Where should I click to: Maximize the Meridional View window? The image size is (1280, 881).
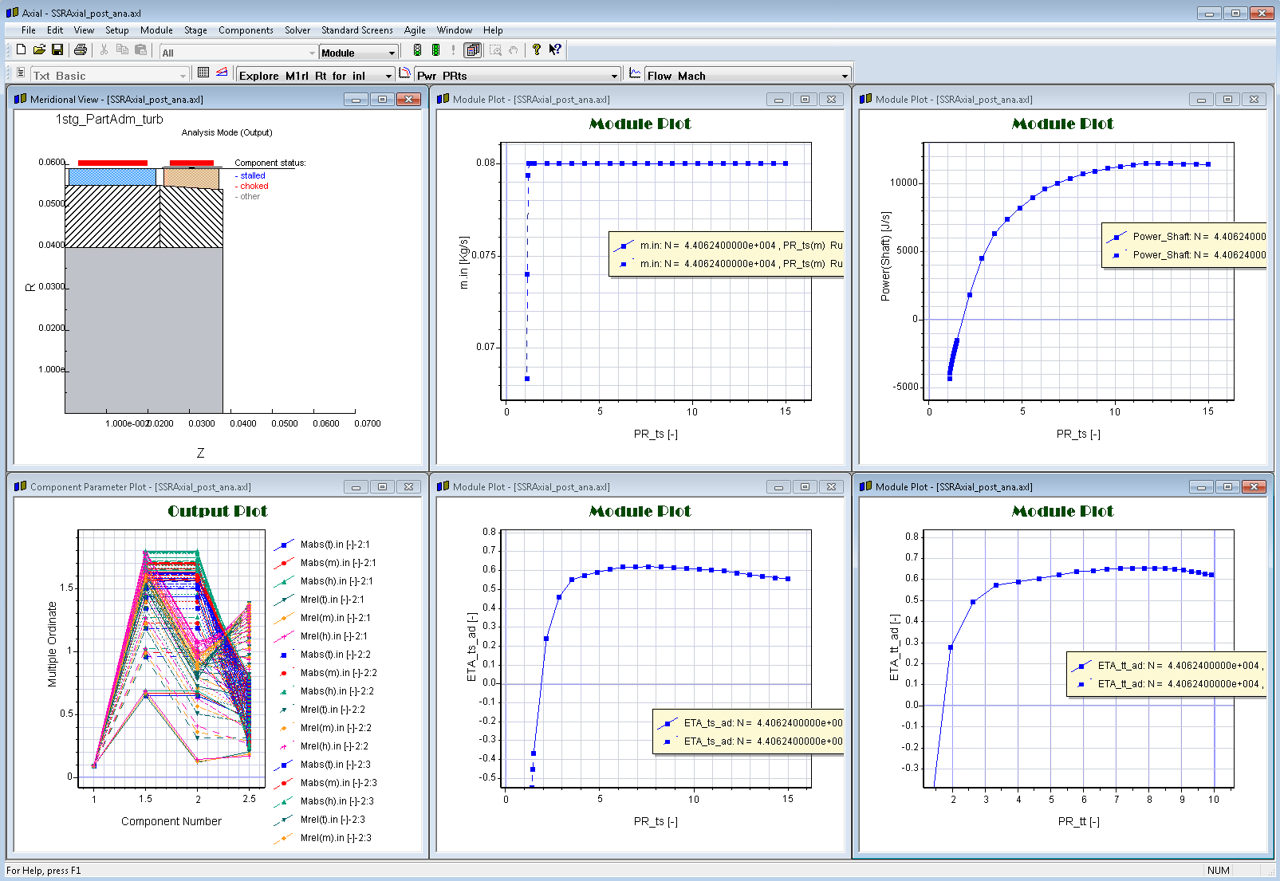(x=382, y=100)
